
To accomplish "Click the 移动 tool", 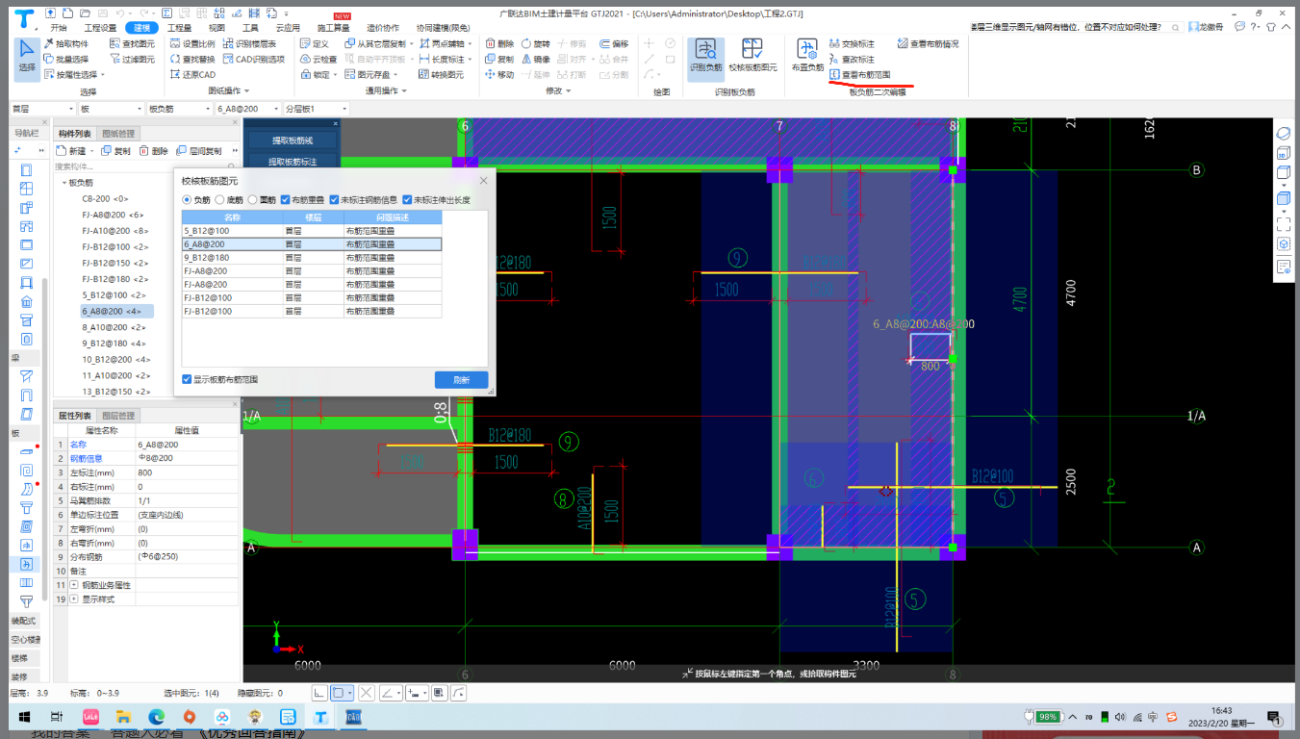I will (x=500, y=74).
